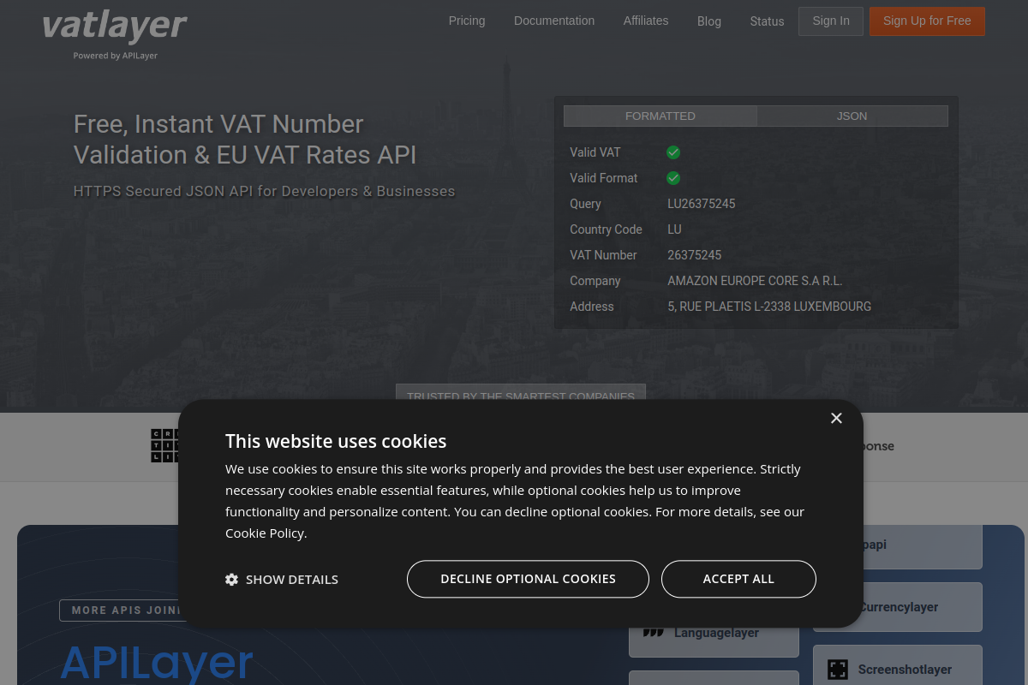Click the Valid VAT green checkmark
Screen dimensions: 1028x685
673,152
